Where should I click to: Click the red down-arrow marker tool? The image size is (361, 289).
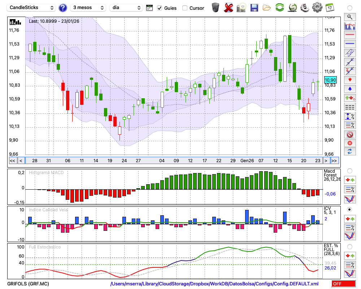click(349, 79)
